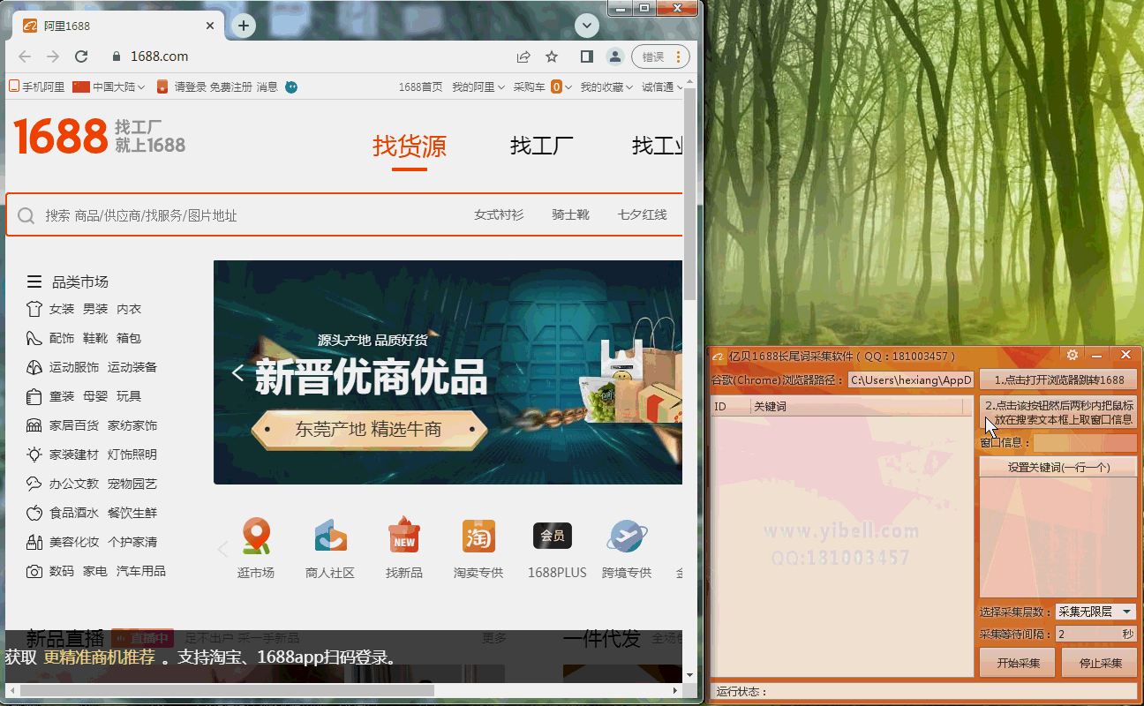The height and width of the screenshot is (706, 1144).
Task: Bookmark this page with star icon
Action: pyautogui.click(x=552, y=56)
